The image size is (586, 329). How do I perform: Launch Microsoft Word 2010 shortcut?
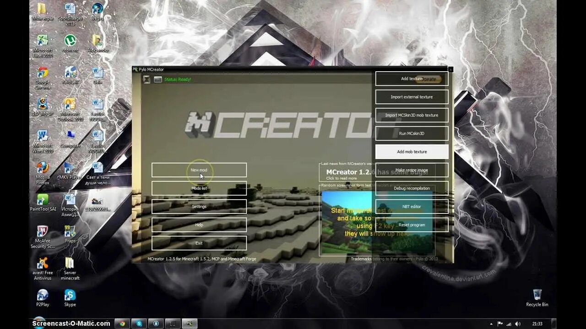click(42, 142)
